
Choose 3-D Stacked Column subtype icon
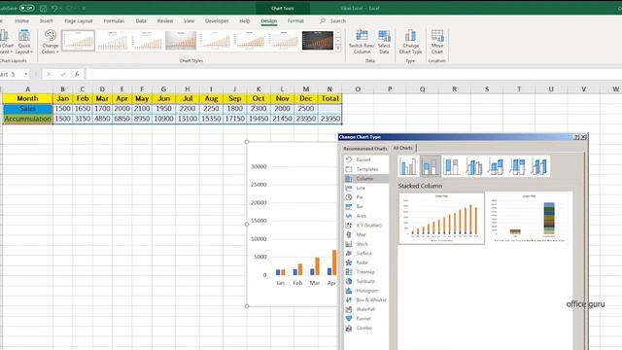click(496, 166)
